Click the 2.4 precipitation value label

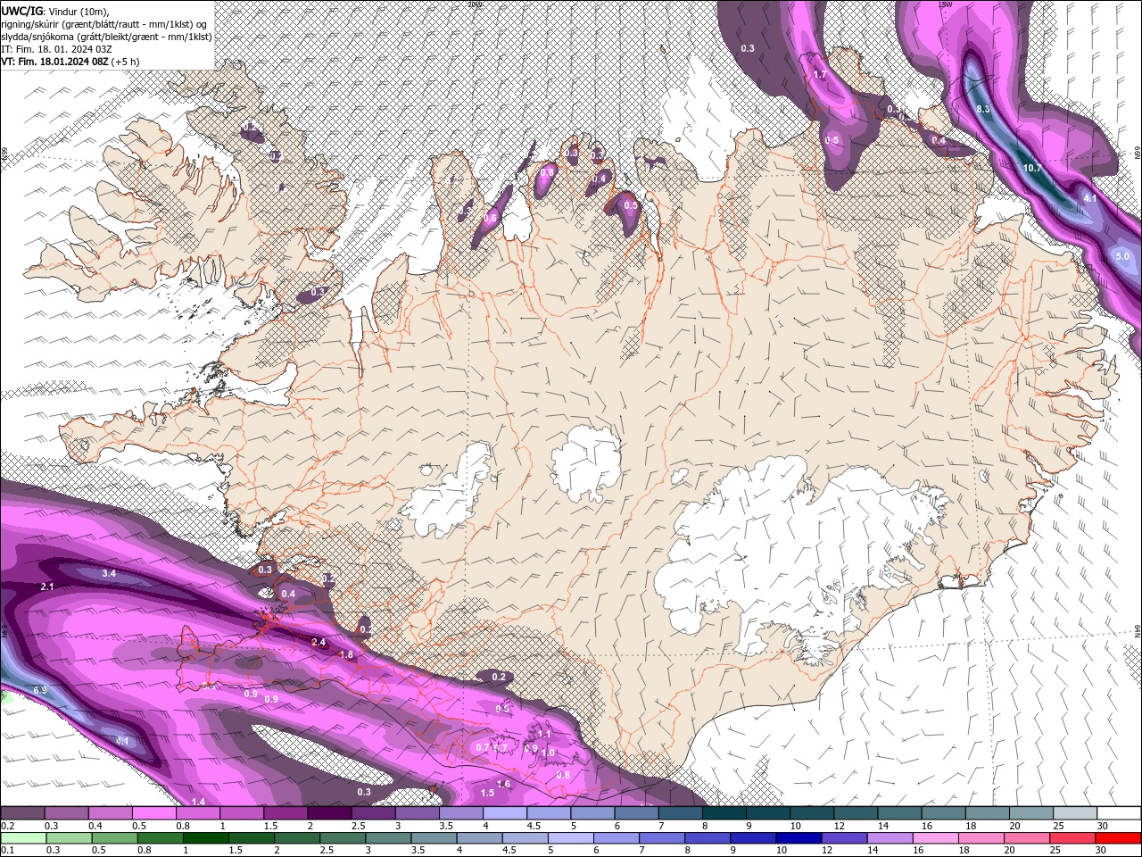tap(319, 643)
